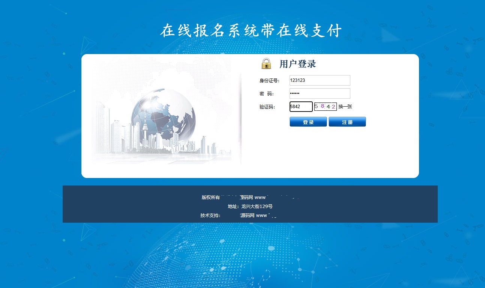
Task: Click the 在线报名系统带在线支付 page title
Action: (251, 31)
